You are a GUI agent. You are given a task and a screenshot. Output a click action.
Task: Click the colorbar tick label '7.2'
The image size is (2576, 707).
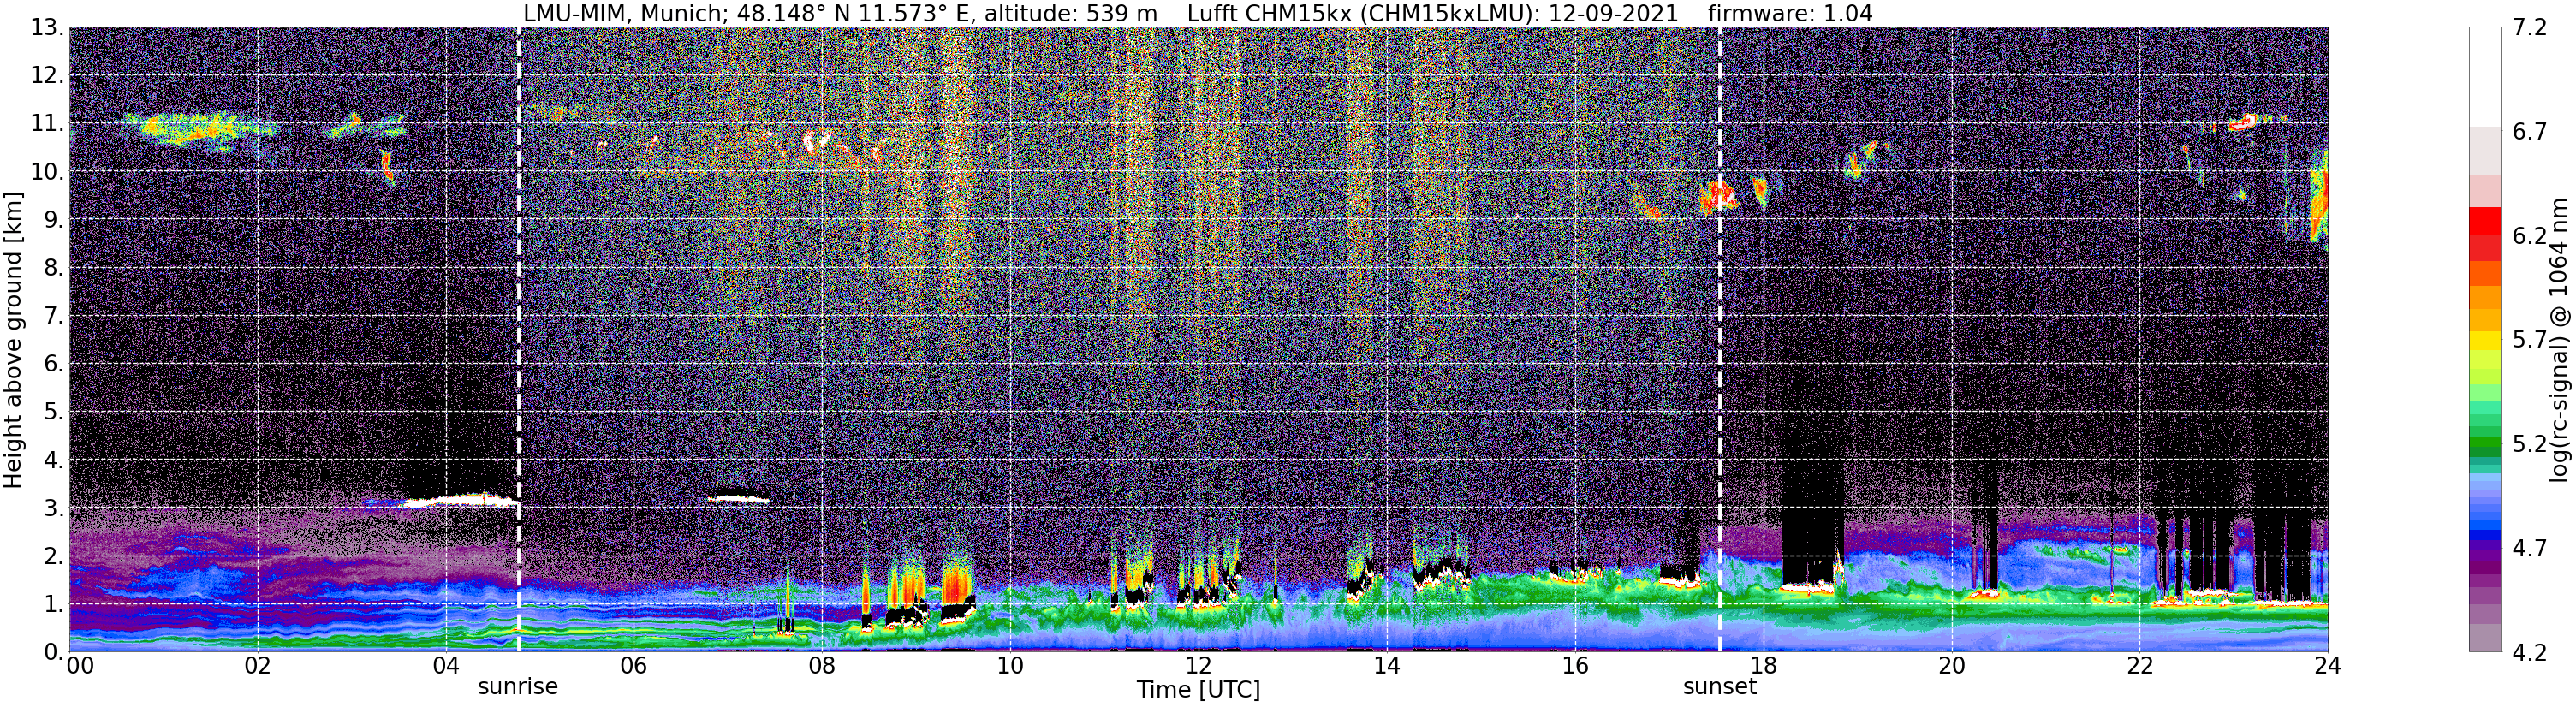click(x=2529, y=28)
